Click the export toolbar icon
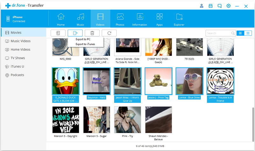This screenshot has height=151, width=255. 75,33
